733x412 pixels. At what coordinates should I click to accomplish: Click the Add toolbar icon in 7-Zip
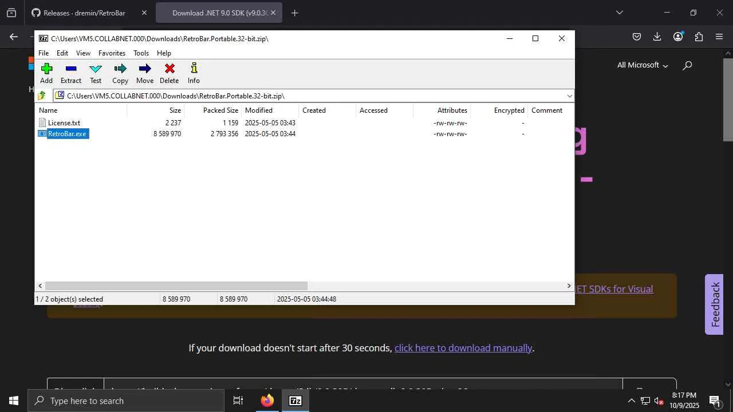(46, 69)
